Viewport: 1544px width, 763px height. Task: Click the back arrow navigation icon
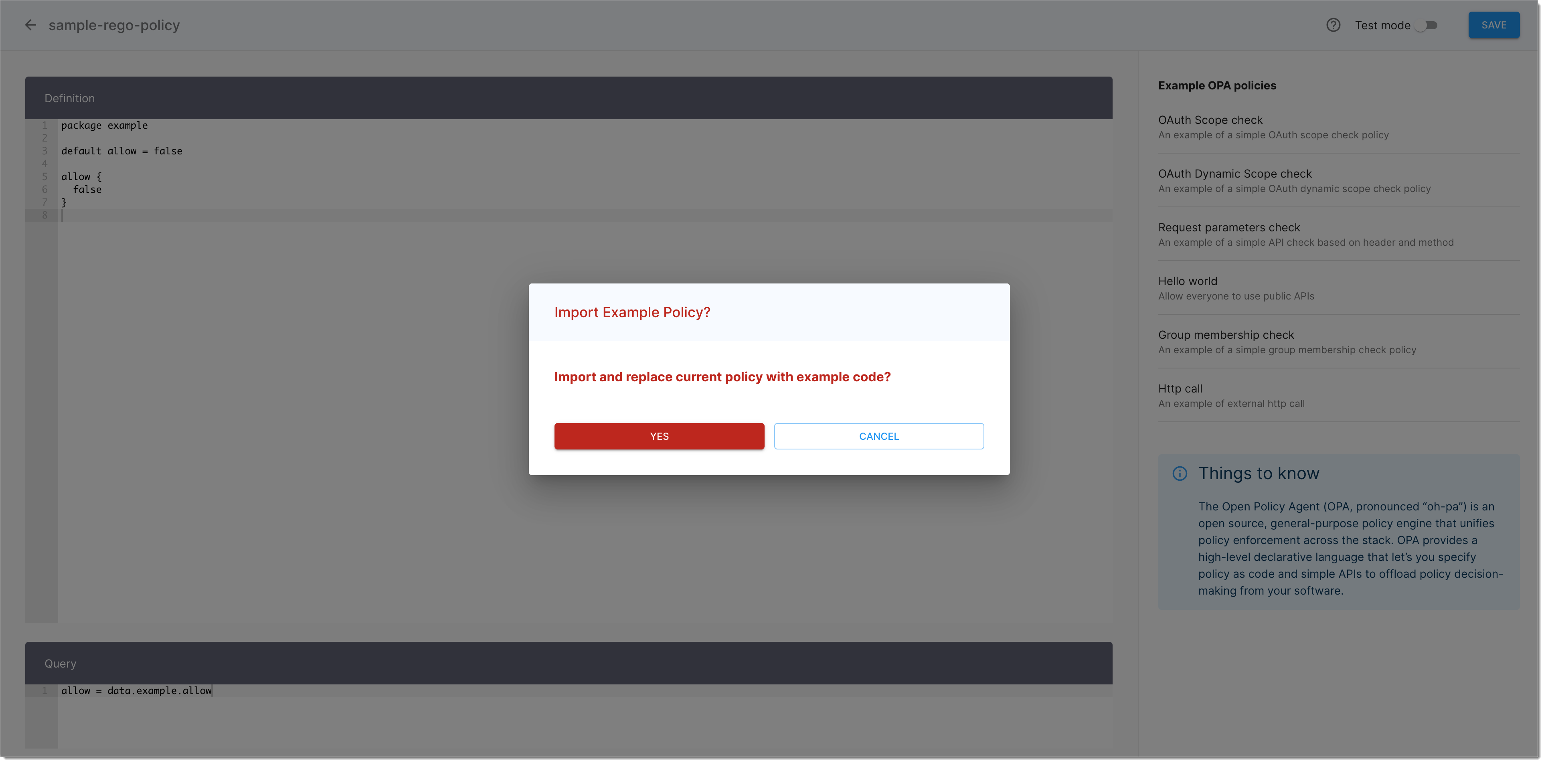coord(30,24)
